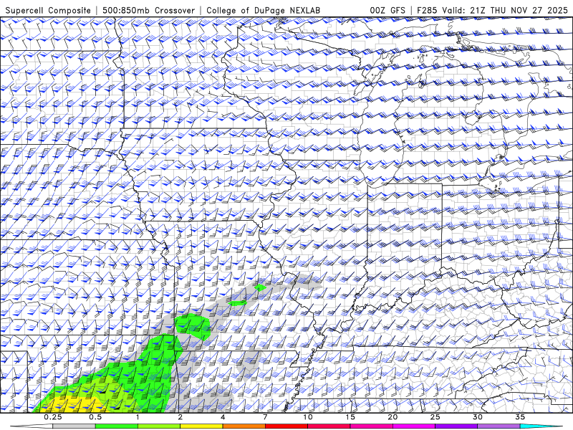573x430 pixels.
Task: Click the "4" color scale label
Action: click(223, 417)
